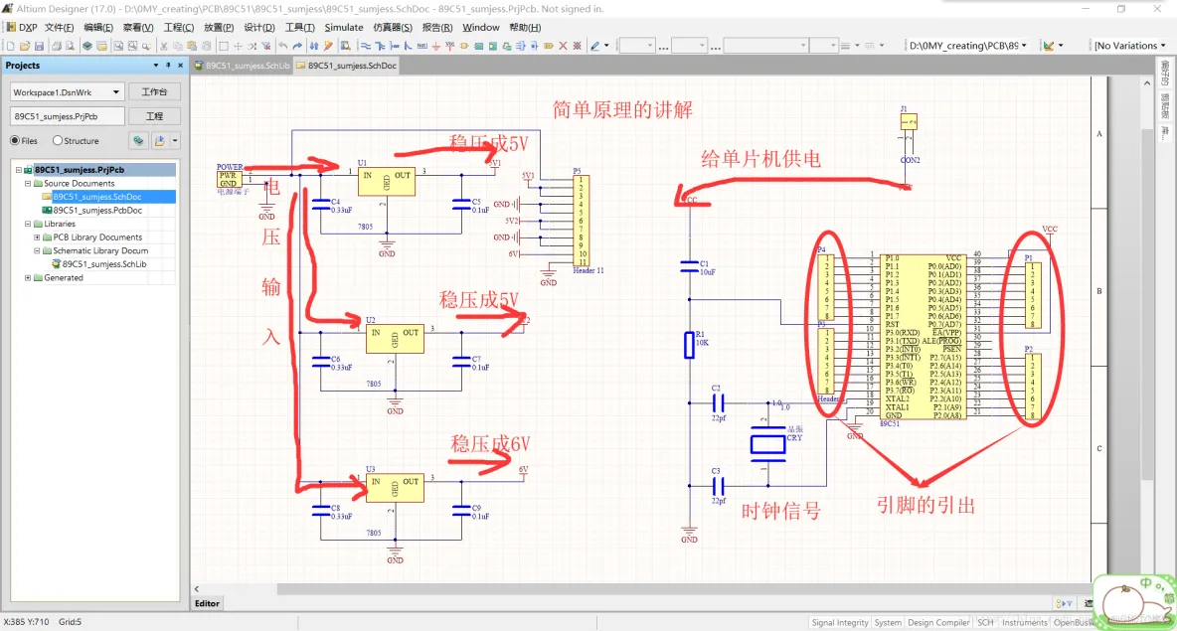
Task: Click the compile project icon in Projects panel
Action: (138, 140)
